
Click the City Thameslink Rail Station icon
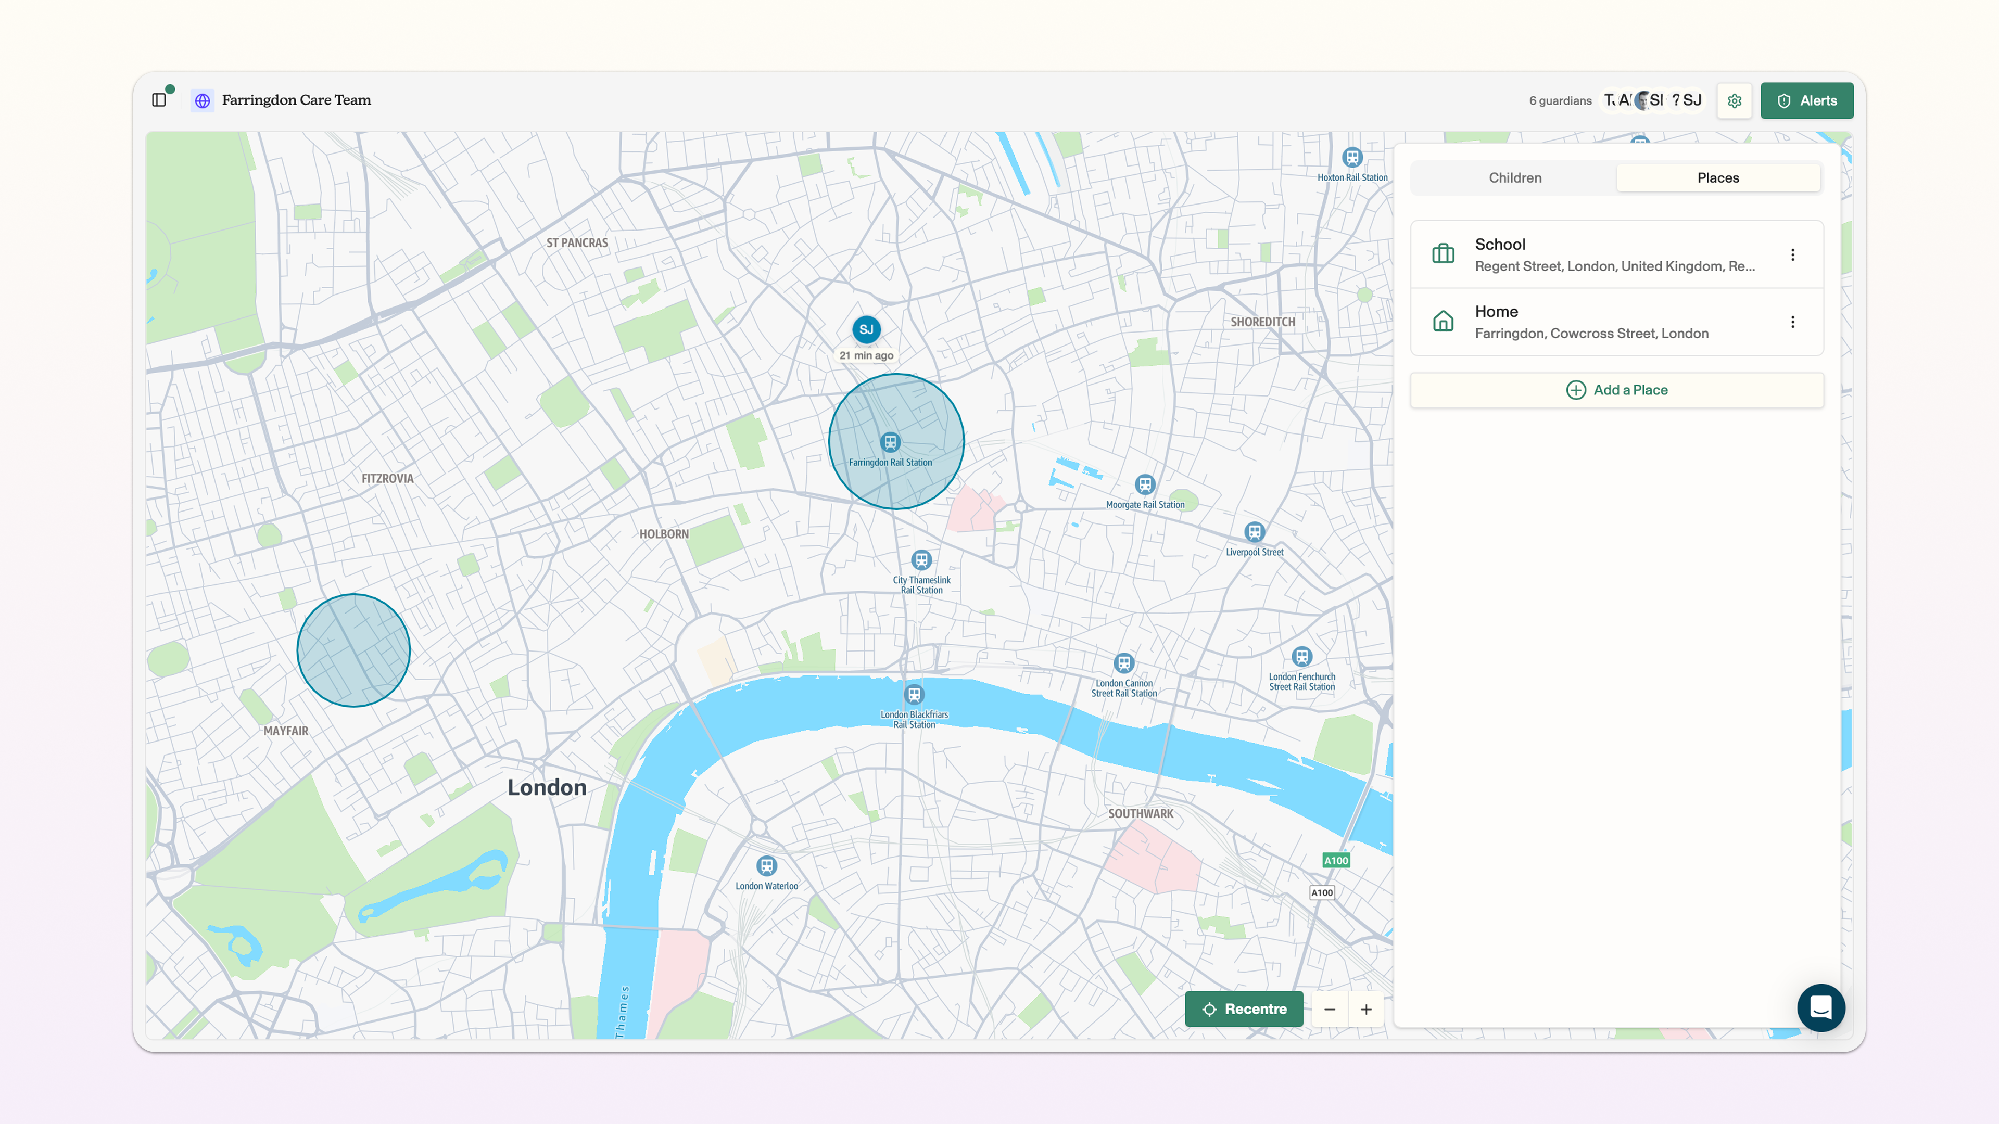click(921, 560)
